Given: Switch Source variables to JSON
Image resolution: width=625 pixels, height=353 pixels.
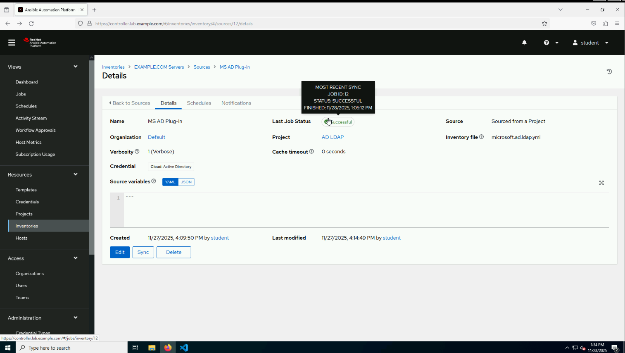Looking at the screenshot, I should tap(186, 182).
